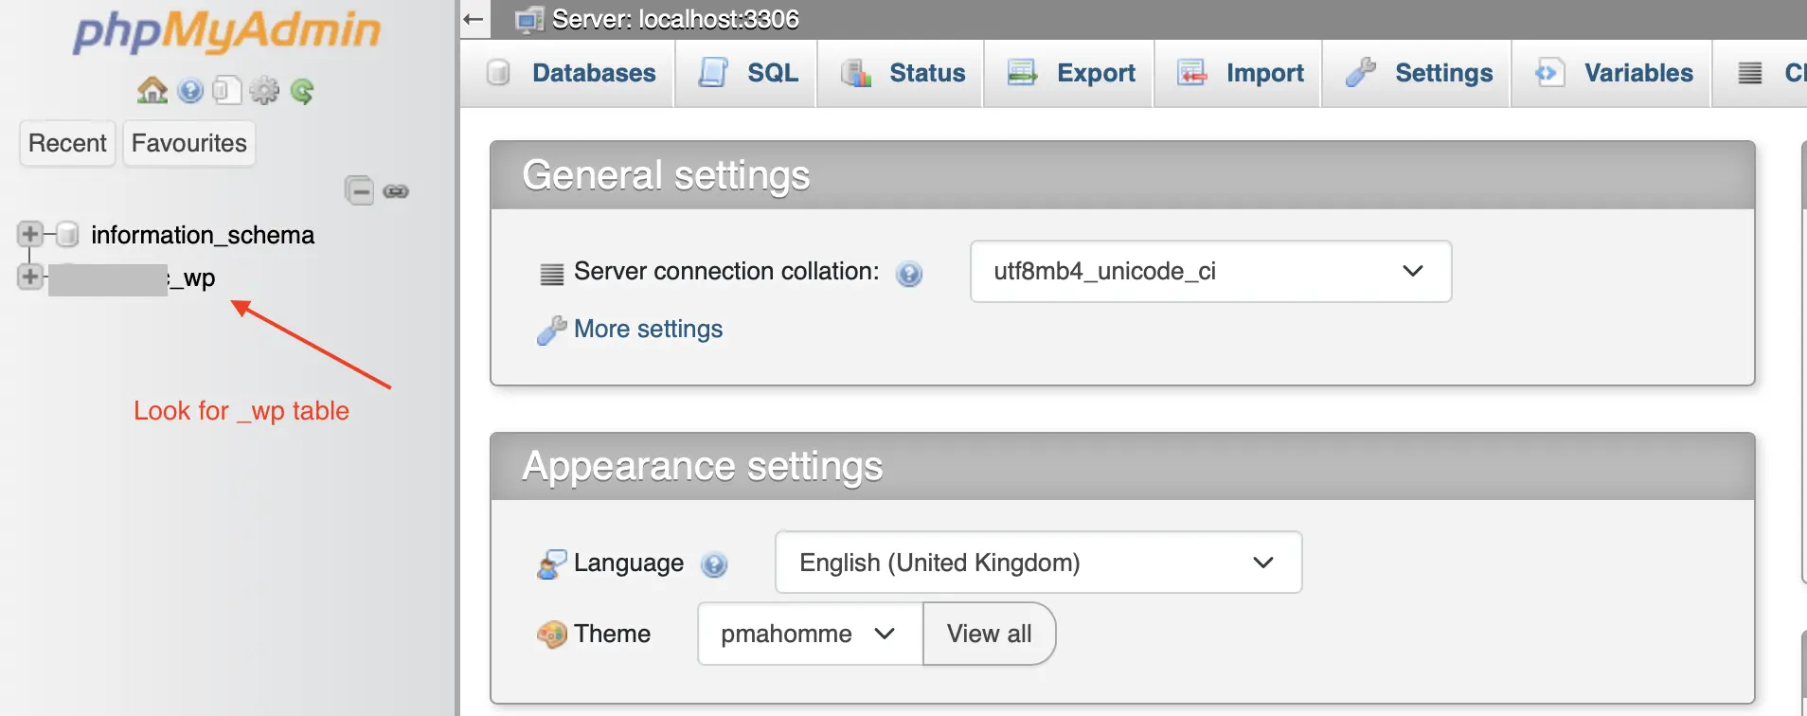The width and height of the screenshot is (1807, 716).
Task: Click the Settings wrench tab icon
Action: point(1361,72)
